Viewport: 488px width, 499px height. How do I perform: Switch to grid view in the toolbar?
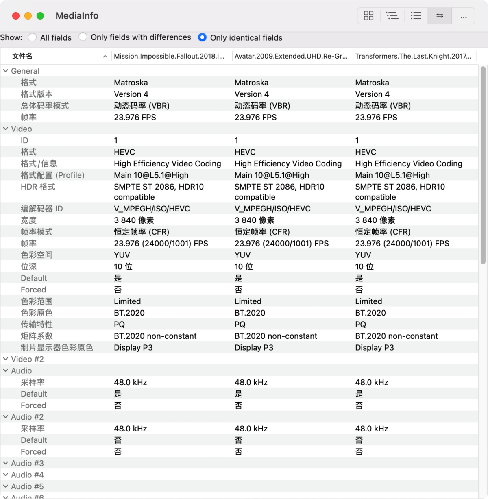368,15
